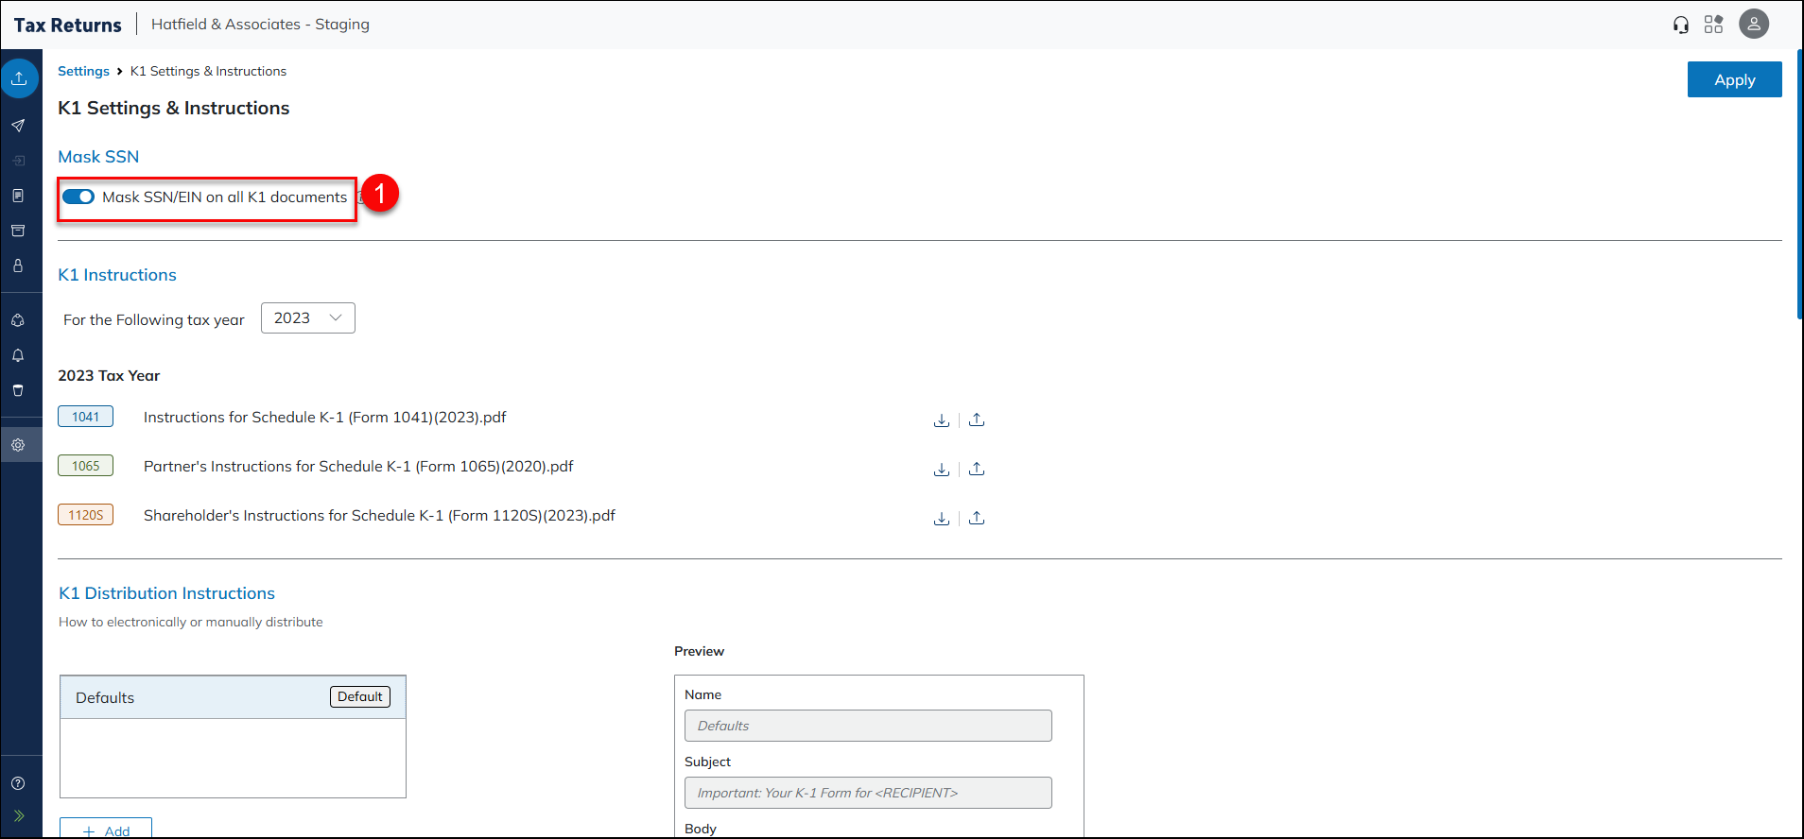
Task: Open the help question mark icon
Action: coord(18,783)
